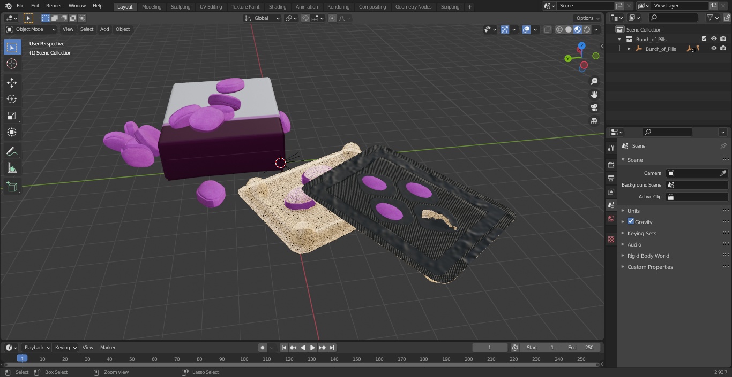Click the timeline frame 1 marker
Viewport: 732px width, 377px height.
click(x=22, y=359)
